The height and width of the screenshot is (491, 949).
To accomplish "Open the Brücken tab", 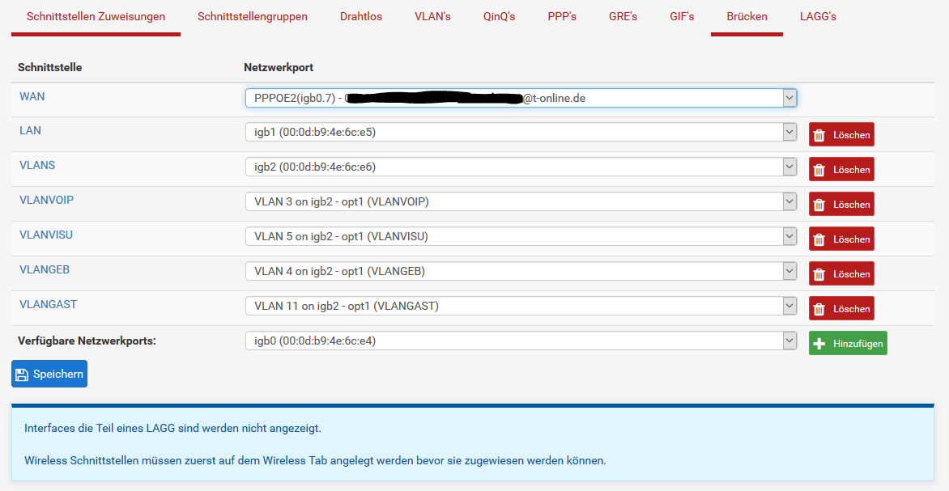I will (747, 16).
